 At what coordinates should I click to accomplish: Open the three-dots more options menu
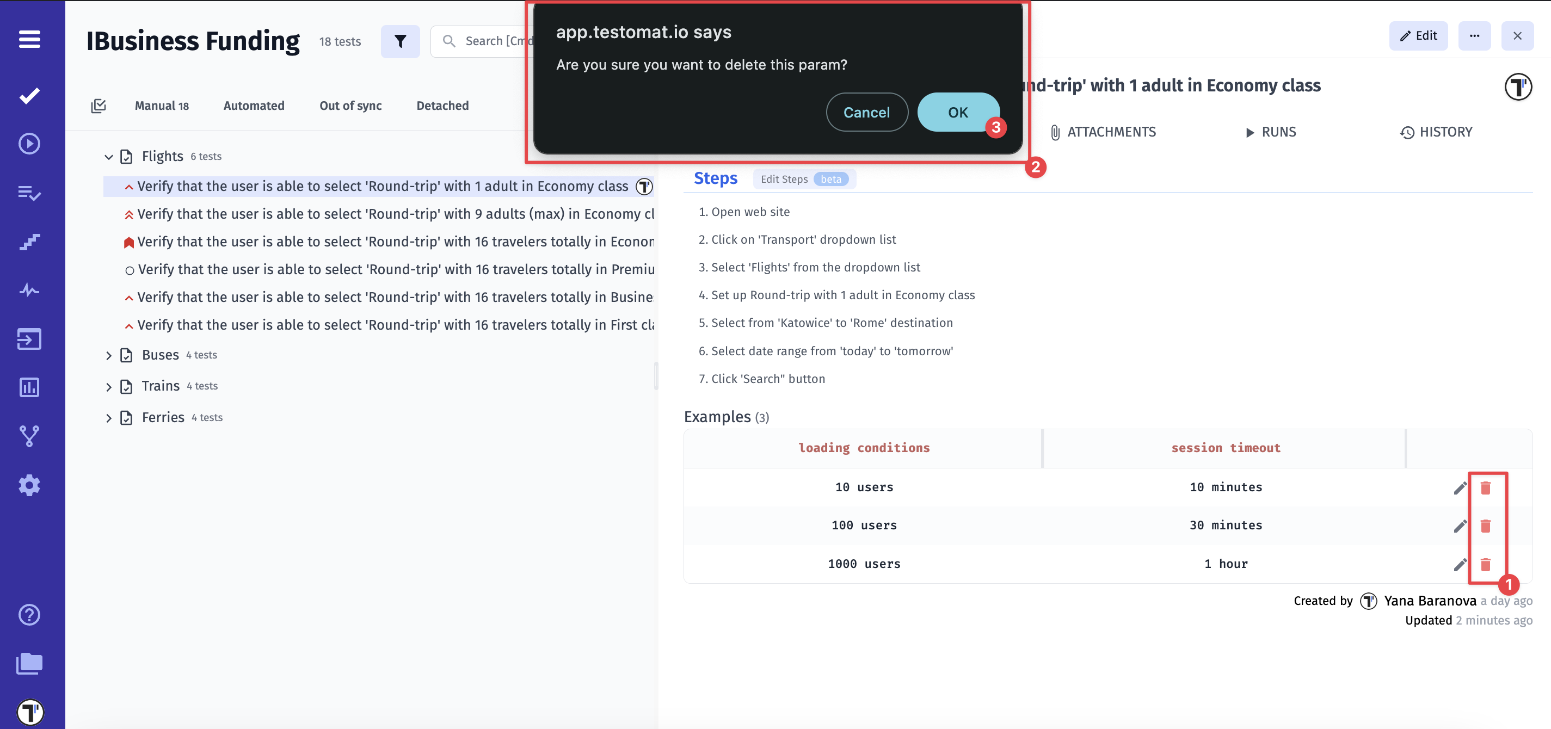(1474, 35)
